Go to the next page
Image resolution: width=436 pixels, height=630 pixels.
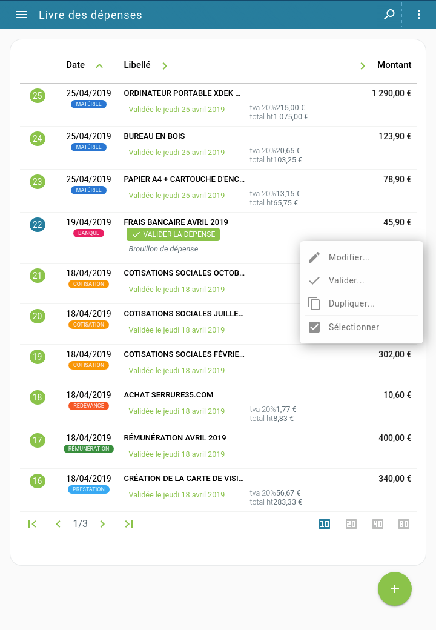coord(102,524)
